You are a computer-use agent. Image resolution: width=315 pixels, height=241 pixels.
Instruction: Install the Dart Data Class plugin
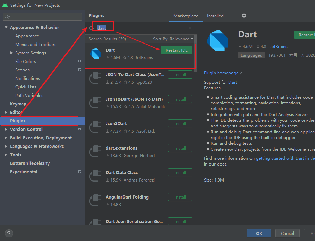point(180,172)
